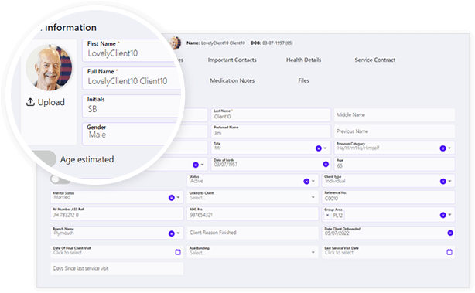Select the Files tab
Screen dimensions: 475x293
[303, 80]
